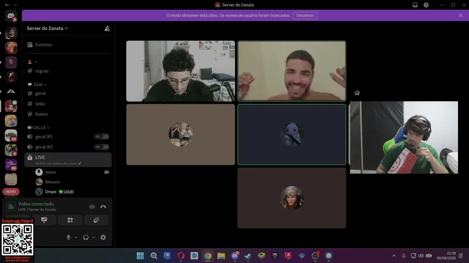Click Aston's camera indicator icon
Screen dimensions: 469x263
(x=107, y=172)
